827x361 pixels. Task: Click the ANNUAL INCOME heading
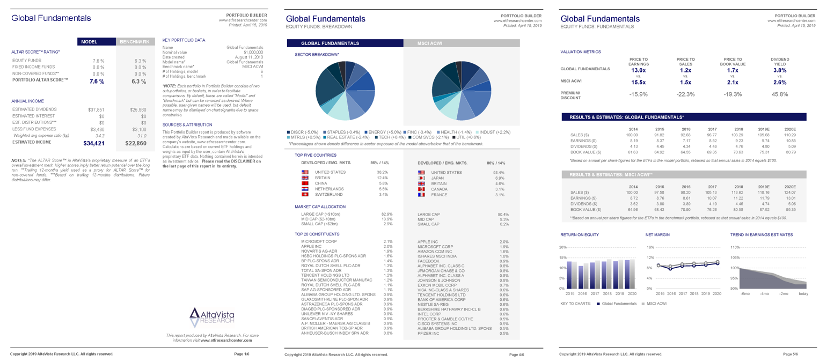pyautogui.click(x=27, y=101)
